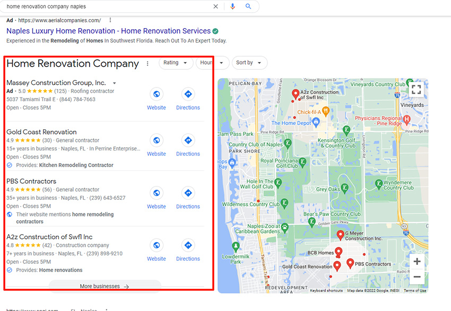The image size is (451, 311).
Task: Expand the Massey Construction ad info arrow
Action: coord(115,83)
